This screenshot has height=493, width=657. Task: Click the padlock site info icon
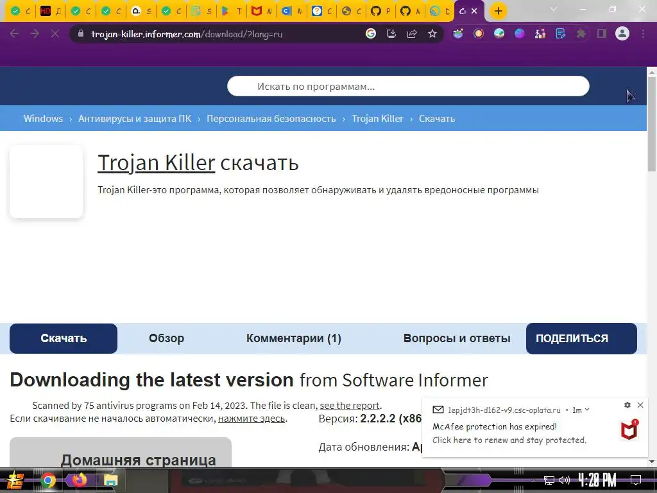click(x=81, y=33)
